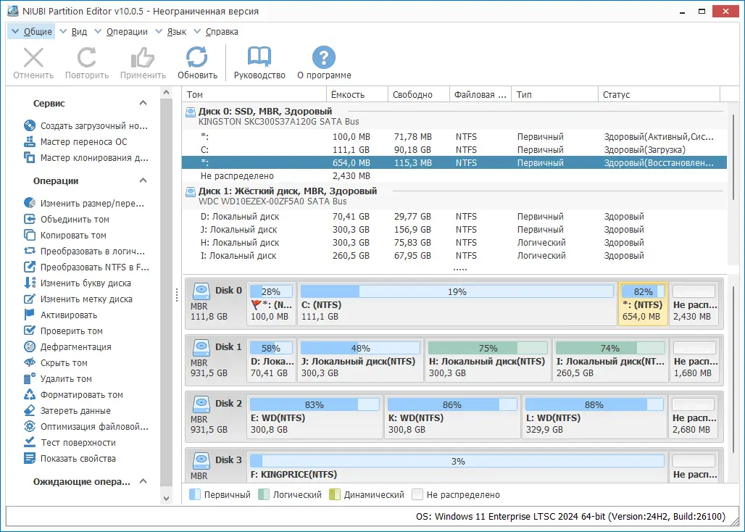
Task: Open the Справка menu
Action: [221, 32]
